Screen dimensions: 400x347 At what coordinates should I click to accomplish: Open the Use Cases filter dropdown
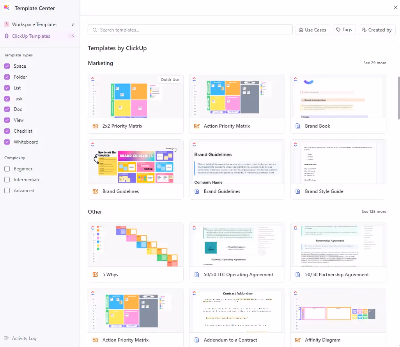[313, 30]
